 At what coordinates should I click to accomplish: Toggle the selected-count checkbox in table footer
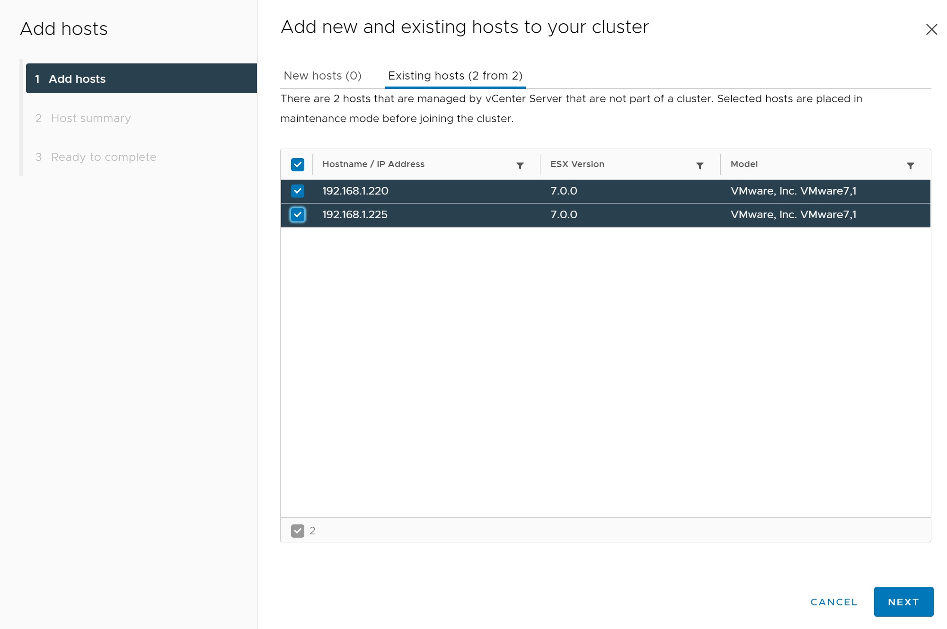tap(298, 531)
